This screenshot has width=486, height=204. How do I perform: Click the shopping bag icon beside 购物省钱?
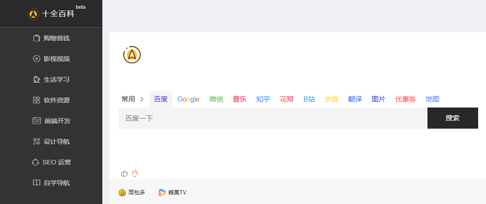pyautogui.click(x=36, y=38)
